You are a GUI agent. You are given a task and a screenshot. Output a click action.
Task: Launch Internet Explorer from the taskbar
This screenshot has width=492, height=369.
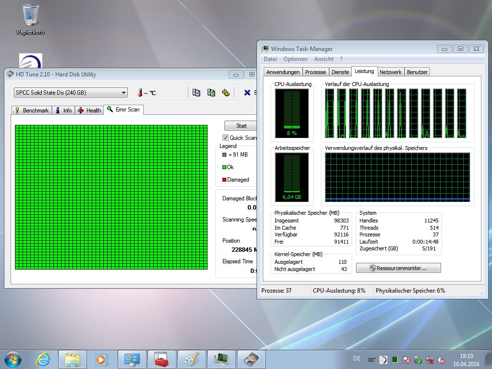click(43, 359)
